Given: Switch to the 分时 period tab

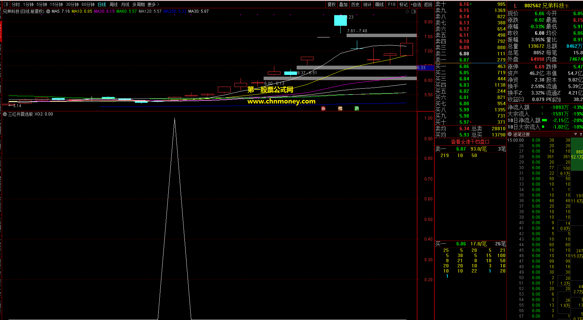Looking at the screenshot, I should pyautogui.click(x=15, y=4).
